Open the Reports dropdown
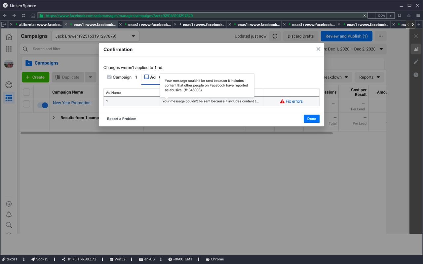This screenshot has width=423, height=264. pos(369,77)
